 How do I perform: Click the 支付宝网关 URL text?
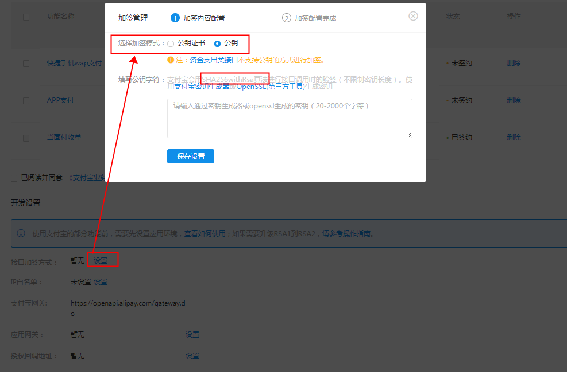(128, 308)
